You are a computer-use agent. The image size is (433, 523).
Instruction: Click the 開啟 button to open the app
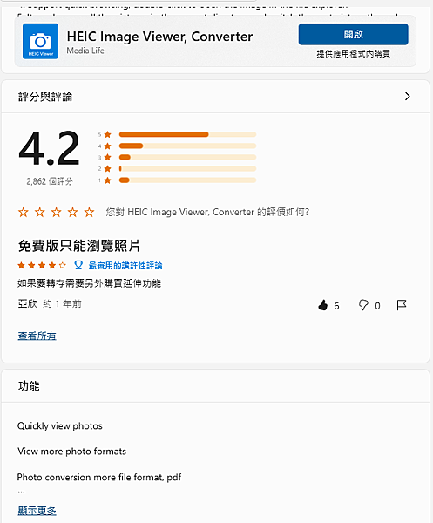(x=354, y=34)
